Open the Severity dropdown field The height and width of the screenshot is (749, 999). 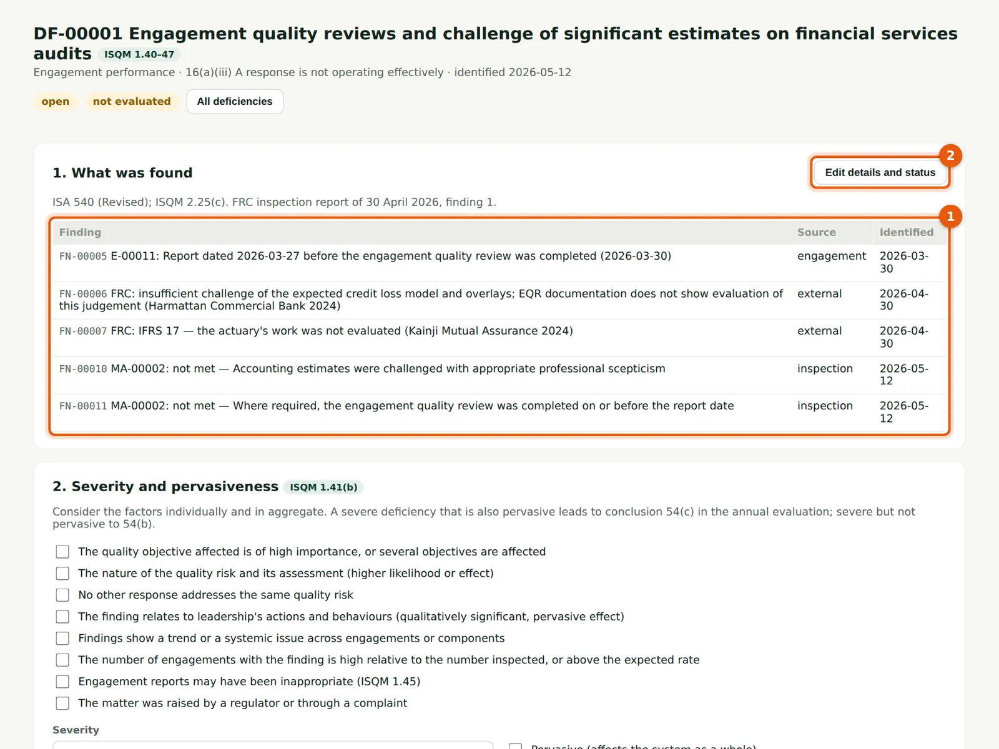273,745
